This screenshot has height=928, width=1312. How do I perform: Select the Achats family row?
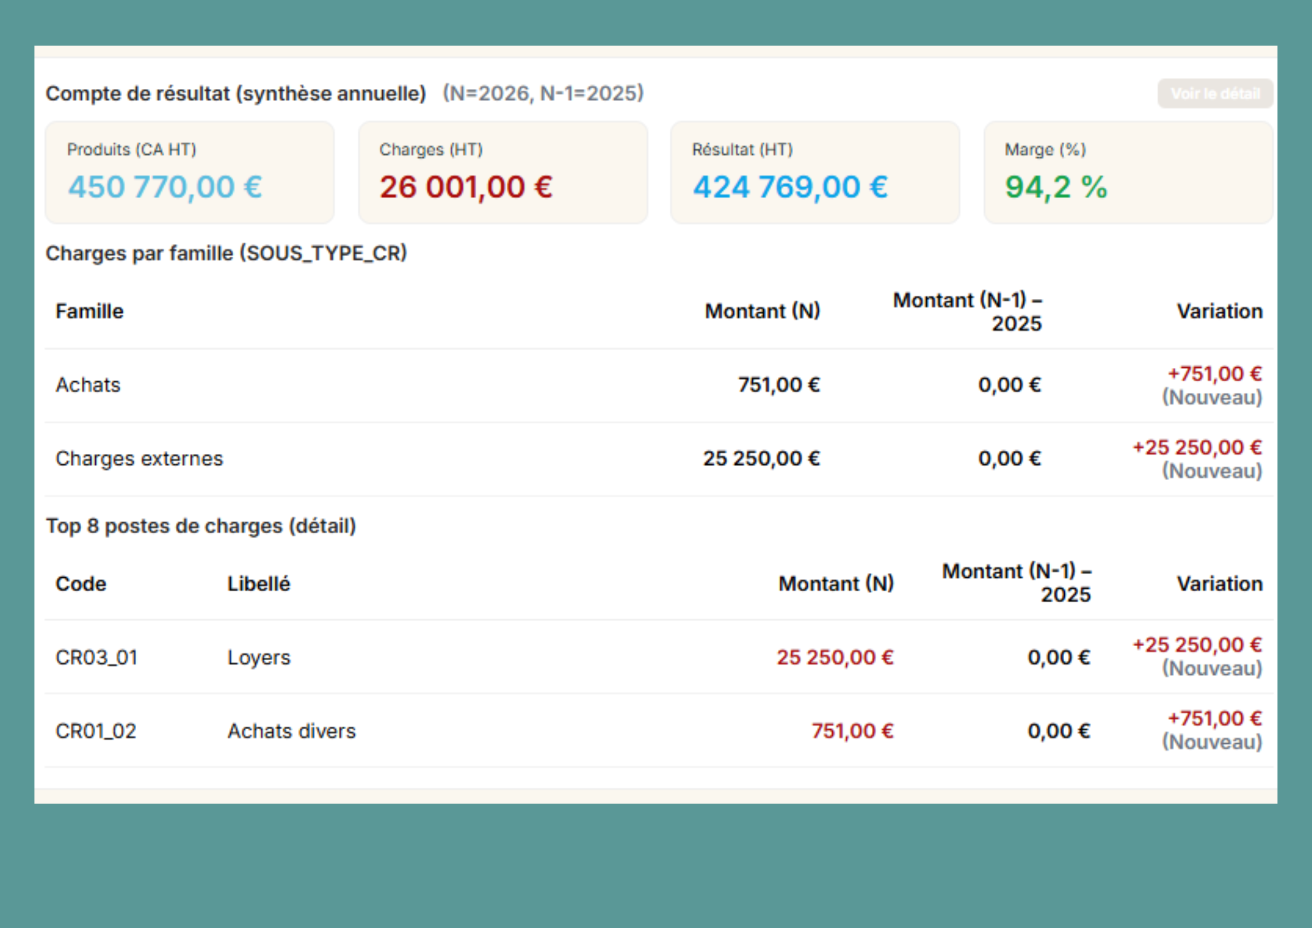[x=88, y=385]
